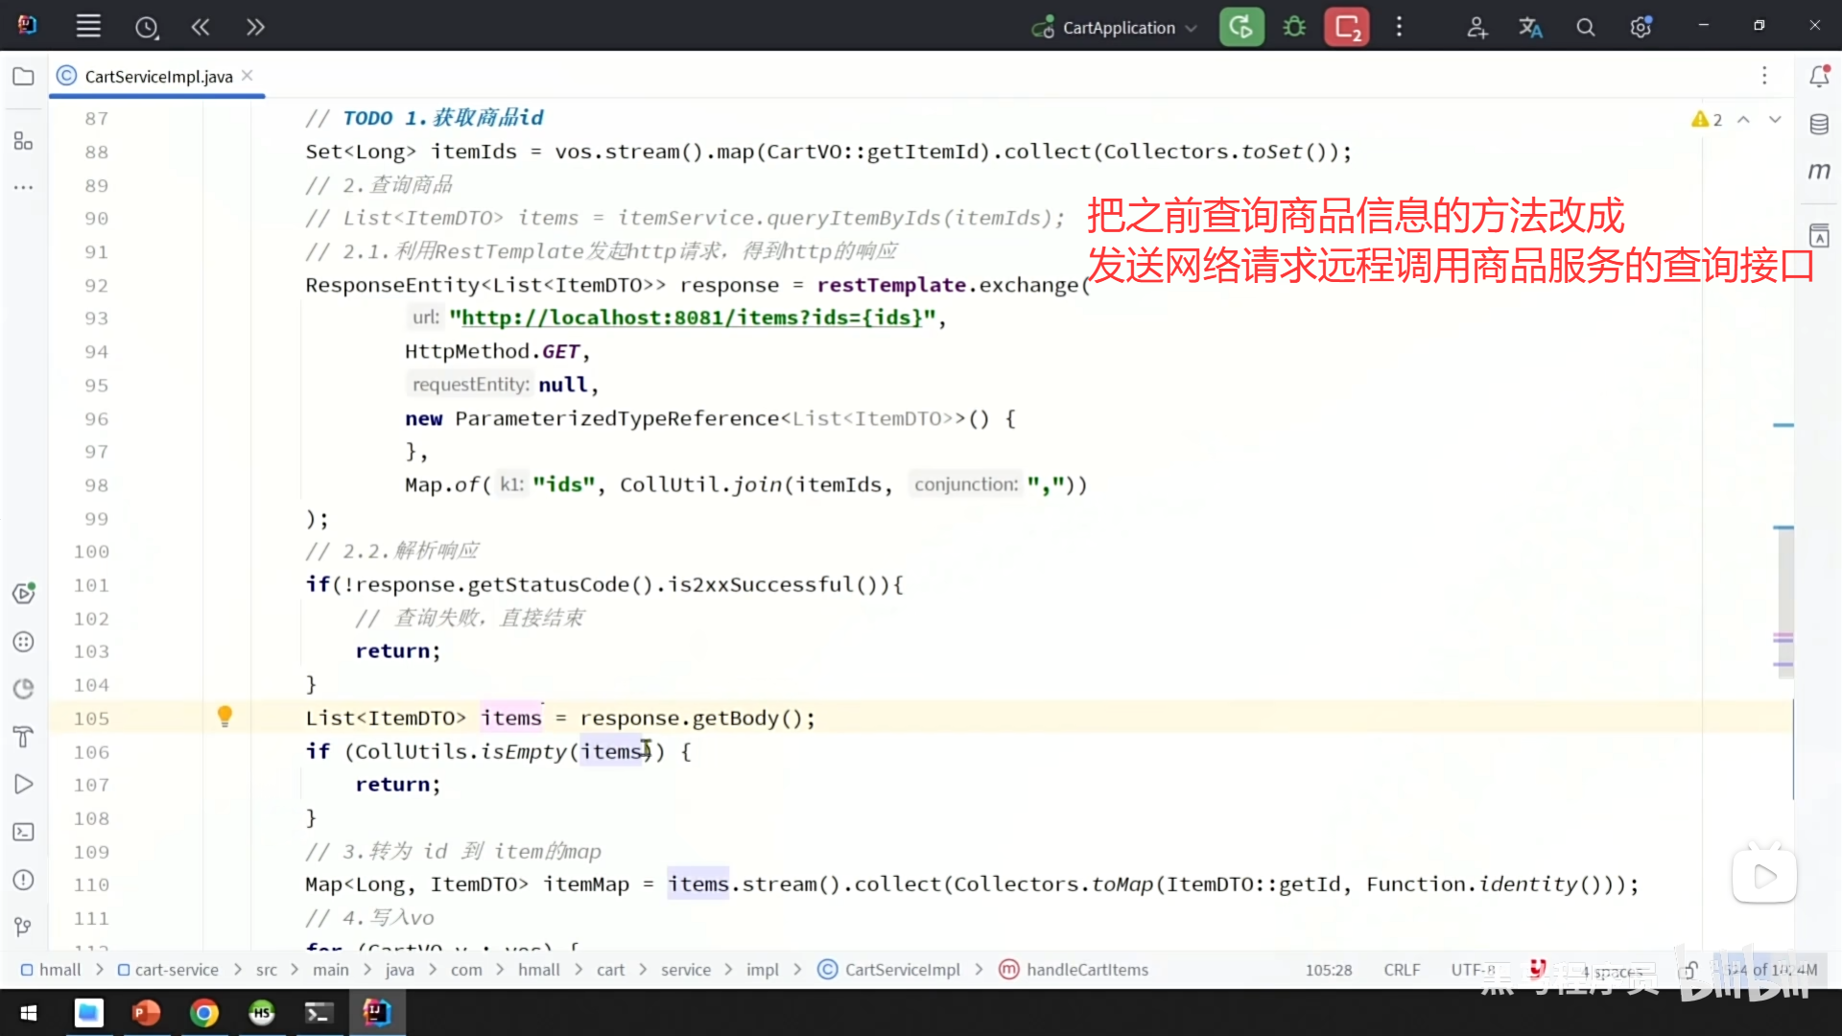Click the yellow intention light bulb
Viewport: 1842px width, 1036px height.
(224, 716)
